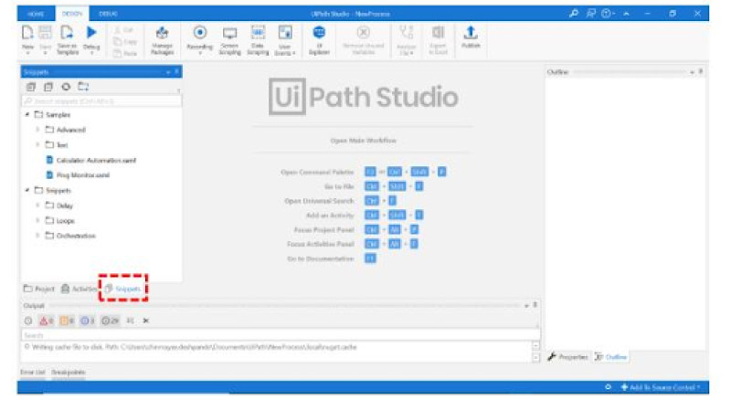Click the ribbon Cut button
The width and height of the screenshot is (731, 400).
(124, 30)
